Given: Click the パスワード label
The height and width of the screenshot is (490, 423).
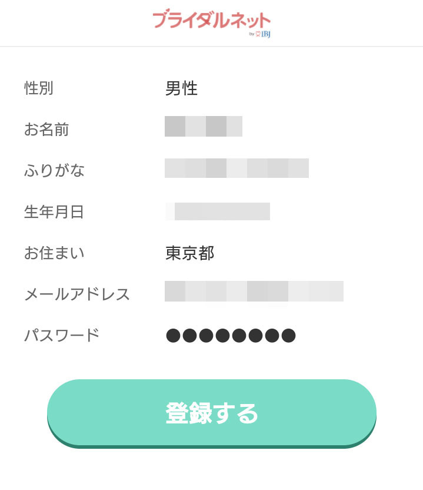Looking at the screenshot, I should [62, 335].
